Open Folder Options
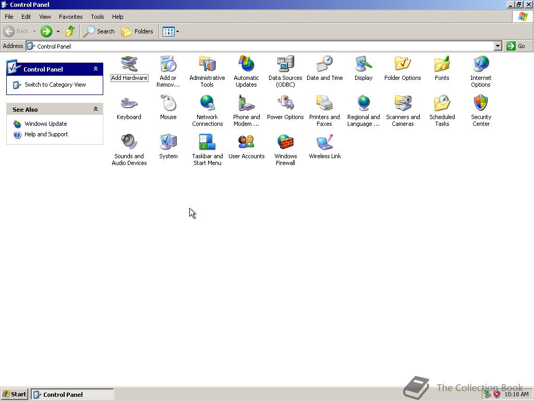The height and width of the screenshot is (401, 534). (403, 68)
